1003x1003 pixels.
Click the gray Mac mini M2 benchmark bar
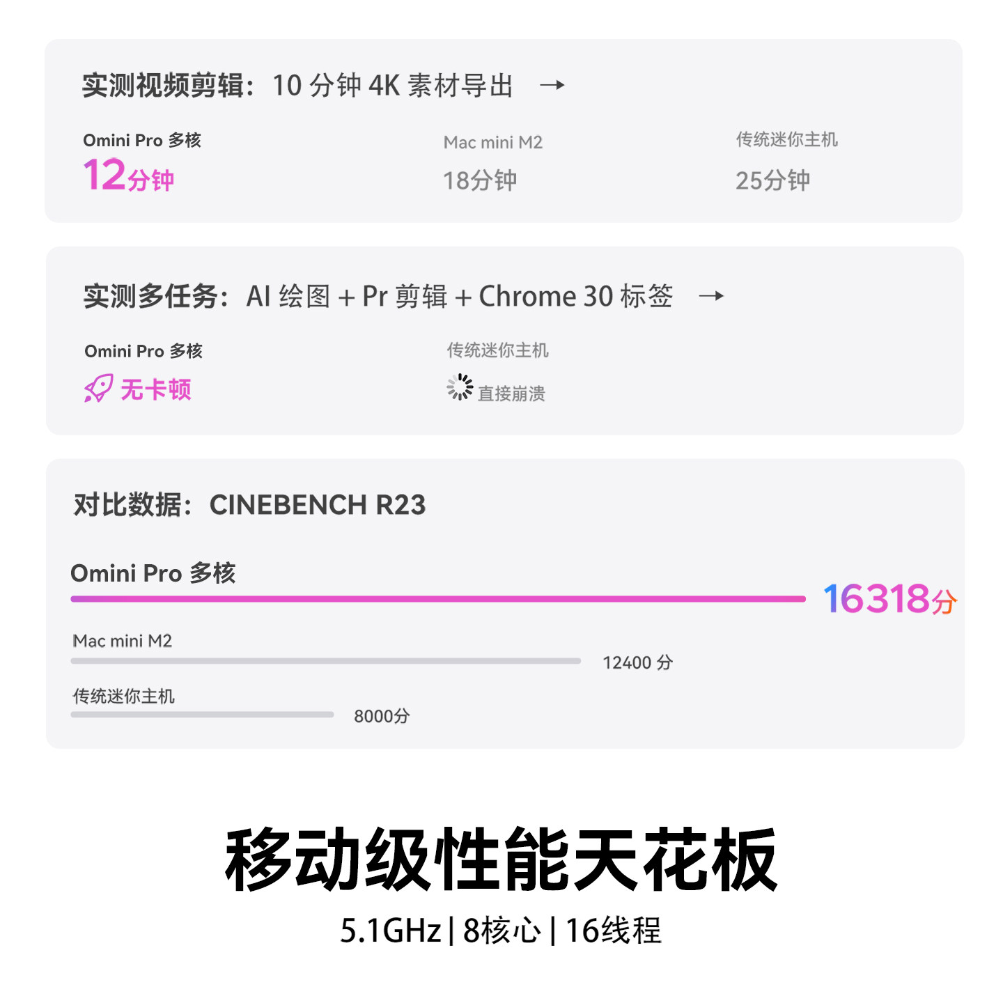(325, 661)
